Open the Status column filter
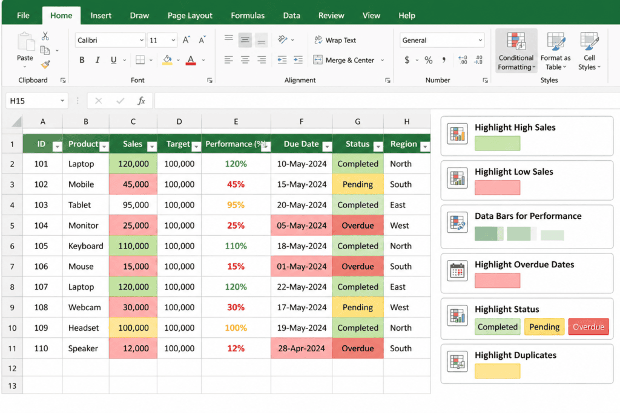Viewport: 620px width, 413px height. tap(378, 147)
